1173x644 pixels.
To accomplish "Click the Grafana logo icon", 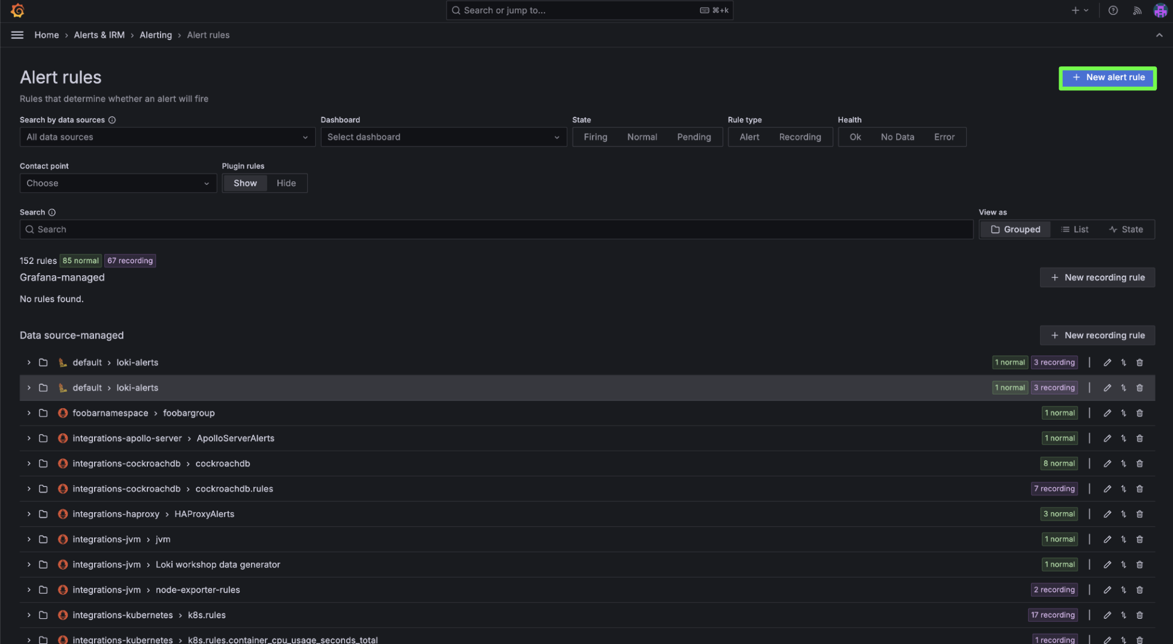I will [17, 10].
